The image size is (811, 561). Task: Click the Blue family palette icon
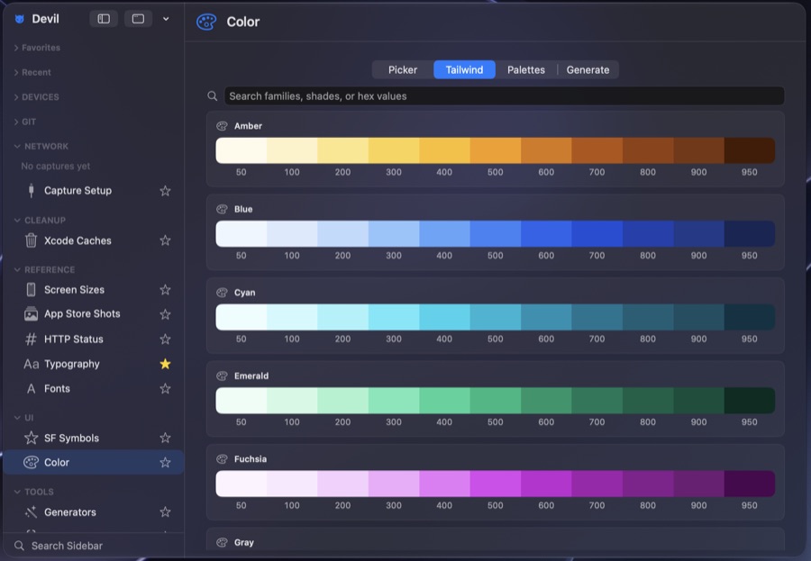tap(222, 209)
